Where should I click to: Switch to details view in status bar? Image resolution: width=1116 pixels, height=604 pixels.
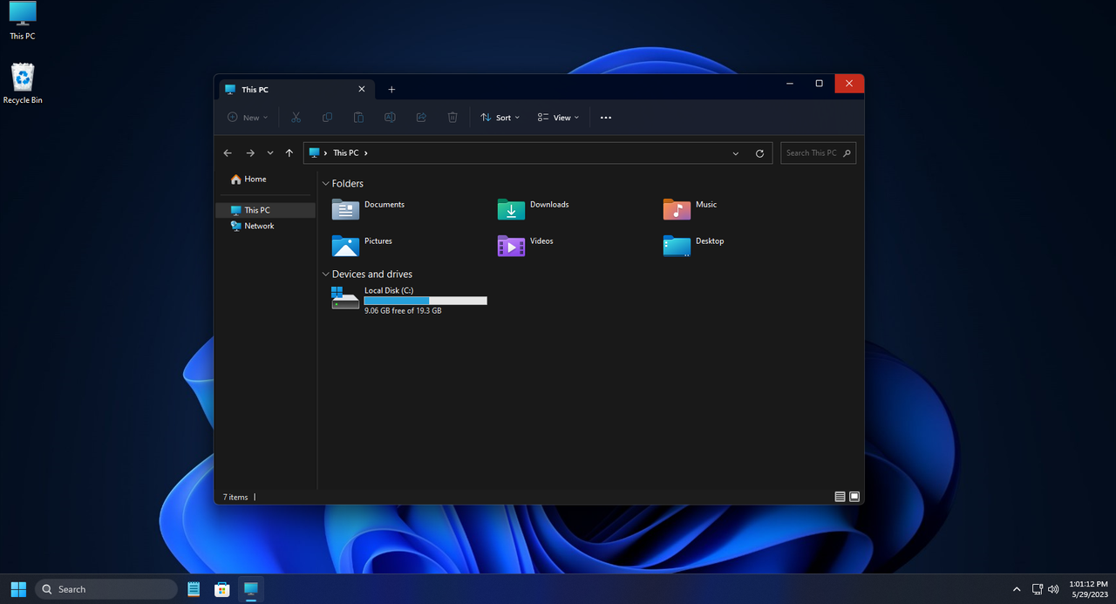tap(840, 497)
